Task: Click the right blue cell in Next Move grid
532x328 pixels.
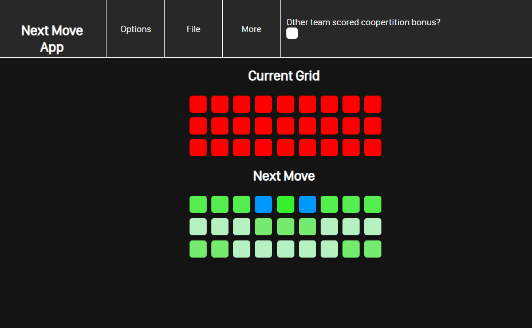Action: click(x=308, y=204)
